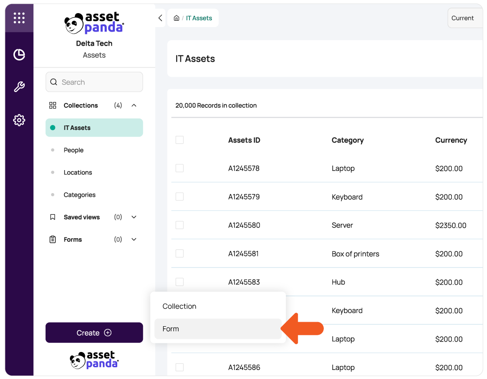Image resolution: width=487 pixels, height=379 pixels.
Task: Click the Saved views bookmark icon
Action: pos(52,217)
